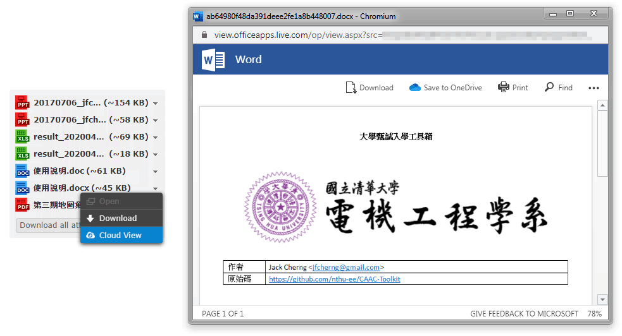The width and height of the screenshot is (622, 336).
Task: Click the XLS icon of result_202004... (~18 KB)
Action: [22, 153]
